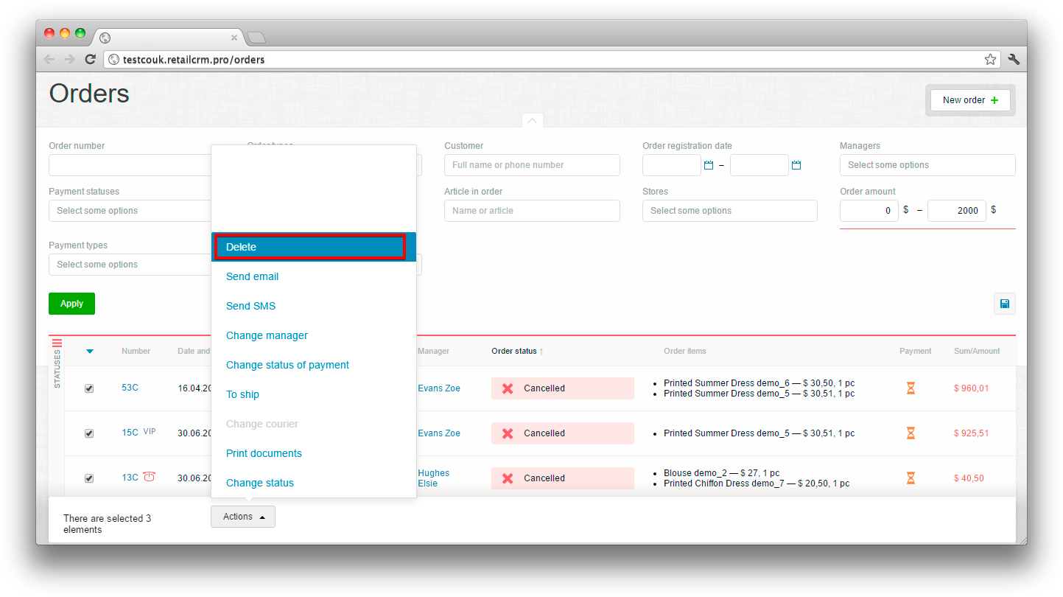Open order number 53C link

click(x=130, y=388)
